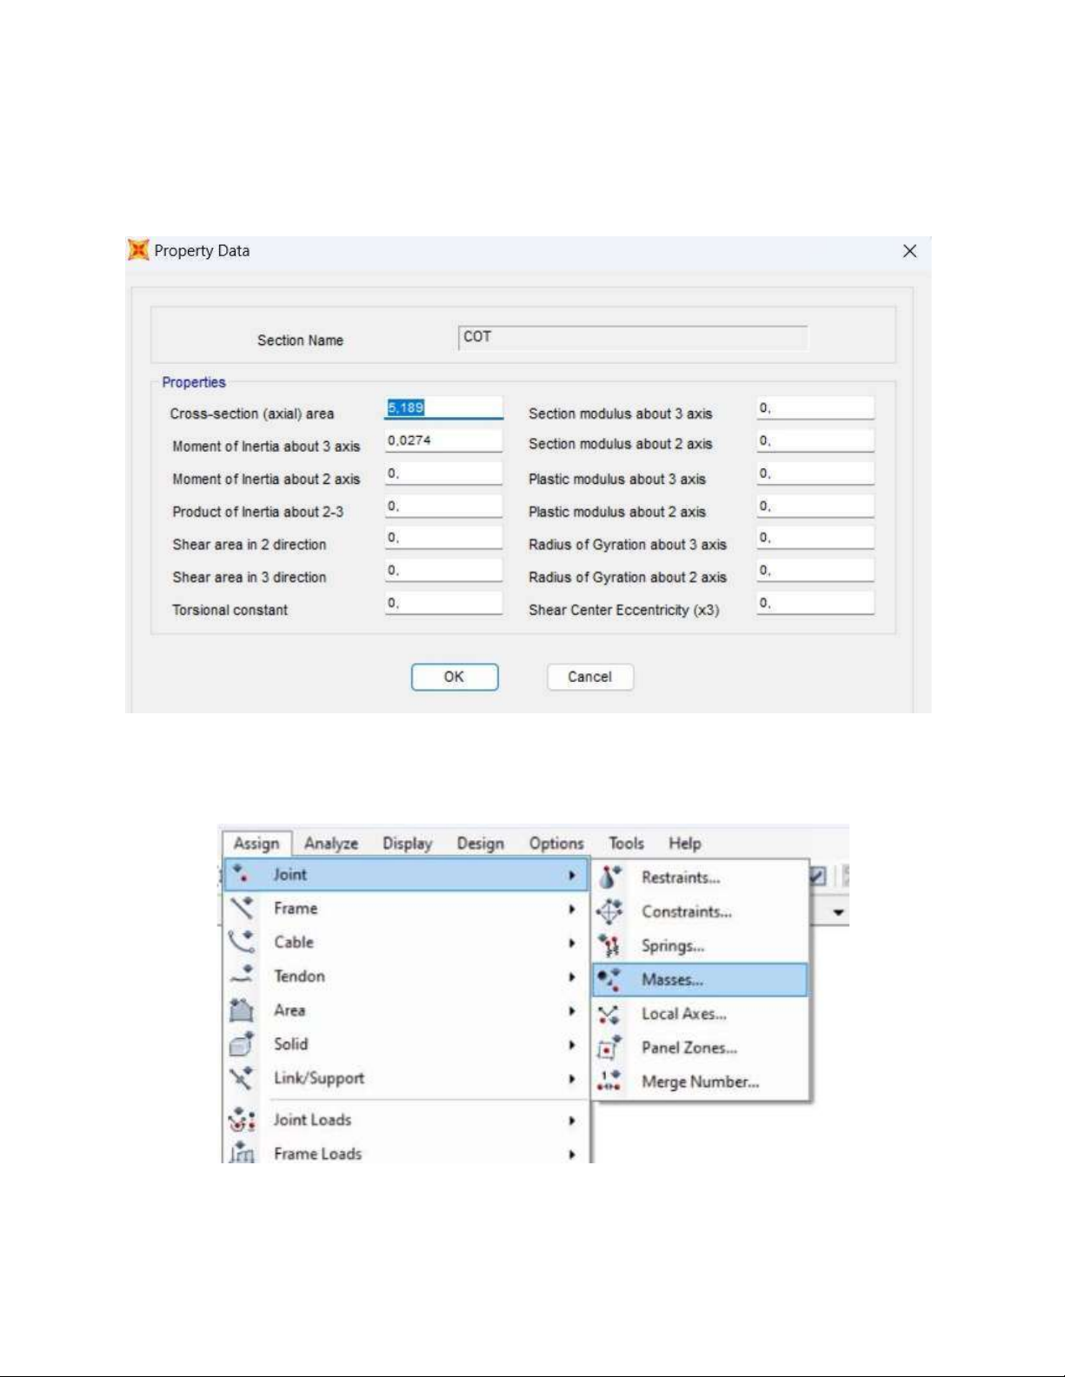Click the Merge Number icon

click(609, 1082)
